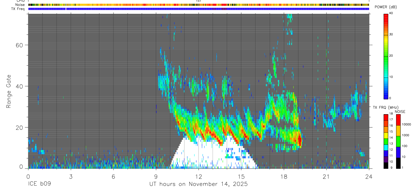Viewport: 415px width, 191px height.
Task: Select the TX frequency color scale bar
Action: tap(386, 141)
